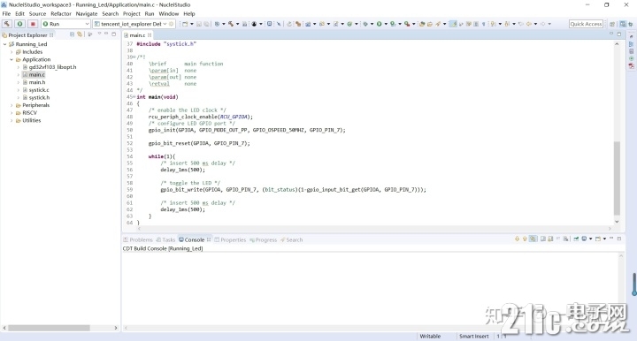Collapse the Running_Led project tree

tap(5, 44)
